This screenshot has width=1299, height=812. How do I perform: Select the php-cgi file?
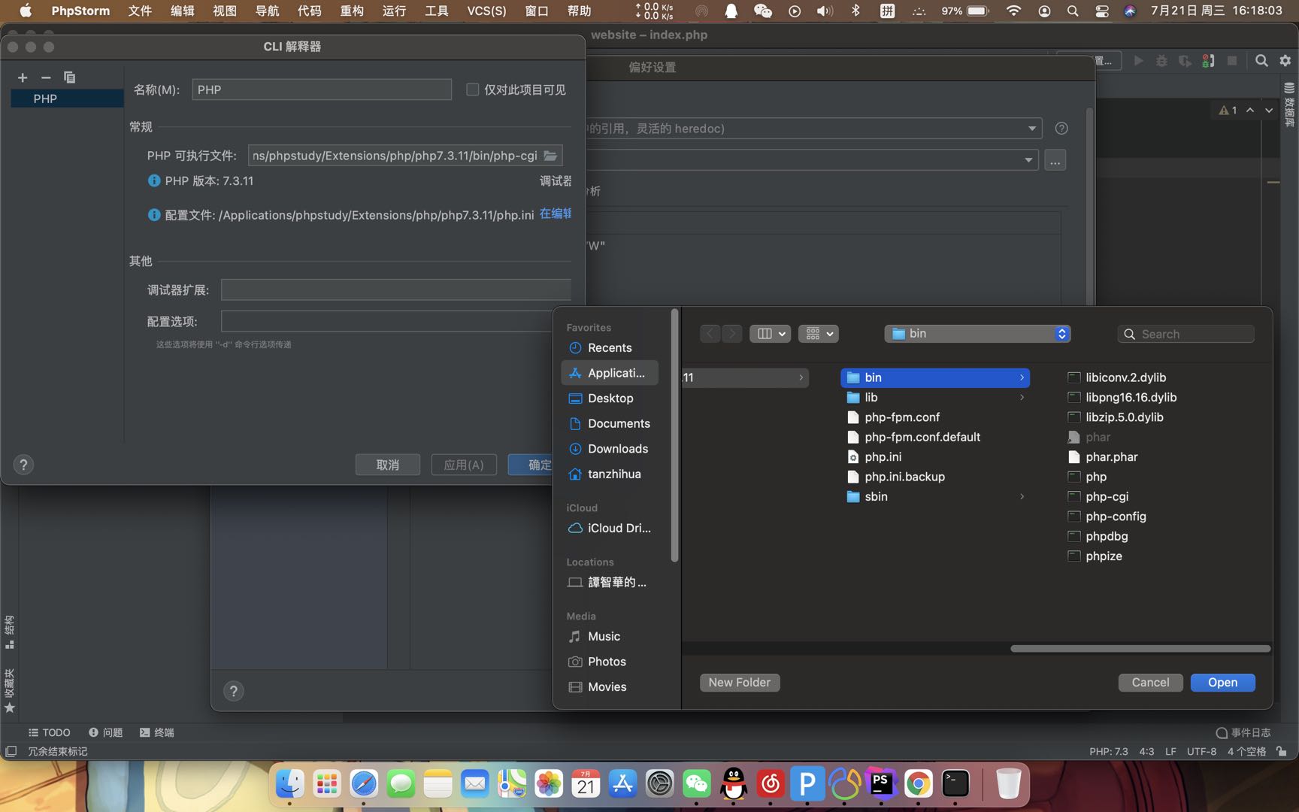click(1107, 496)
